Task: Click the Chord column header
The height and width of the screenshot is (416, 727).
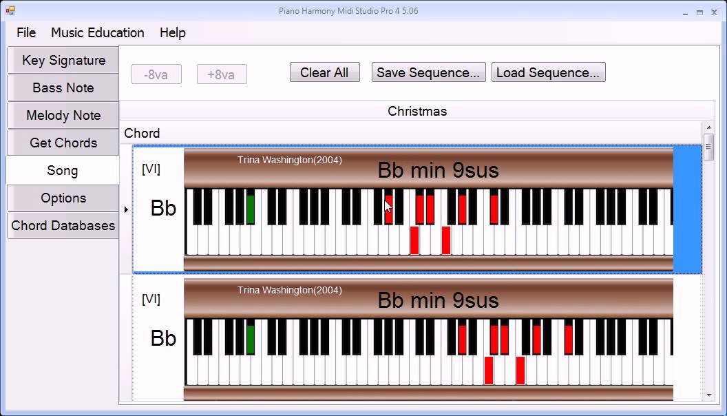Action: tap(142, 134)
